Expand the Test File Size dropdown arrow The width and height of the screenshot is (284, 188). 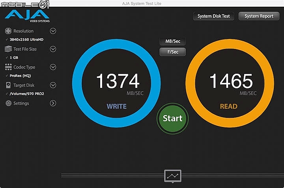click(53, 49)
